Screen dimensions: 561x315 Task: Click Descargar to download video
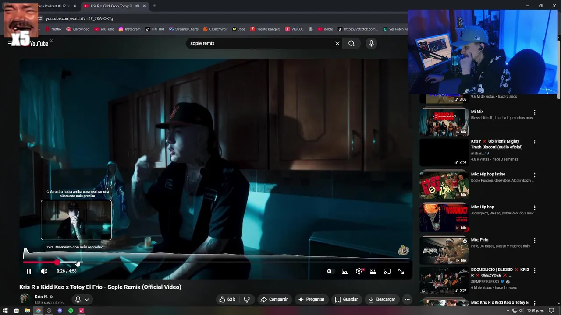tap(382, 299)
